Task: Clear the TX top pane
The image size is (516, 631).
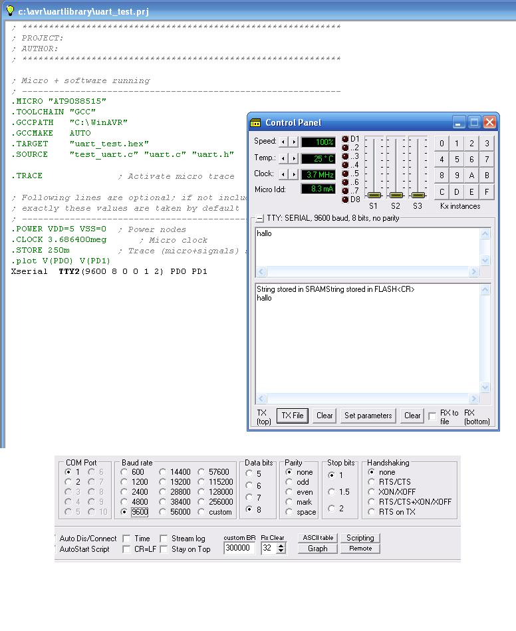Action: click(324, 416)
